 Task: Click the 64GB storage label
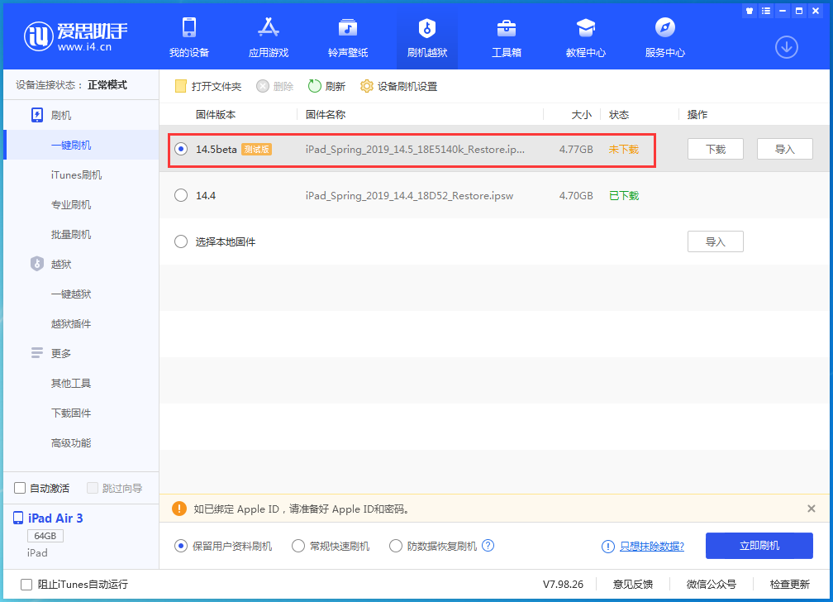(45, 536)
